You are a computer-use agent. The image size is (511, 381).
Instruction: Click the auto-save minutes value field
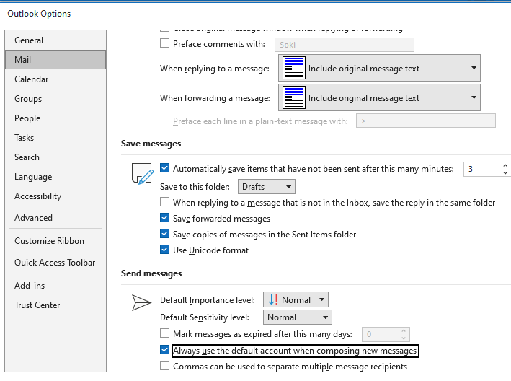pyautogui.click(x=482, y=169)
